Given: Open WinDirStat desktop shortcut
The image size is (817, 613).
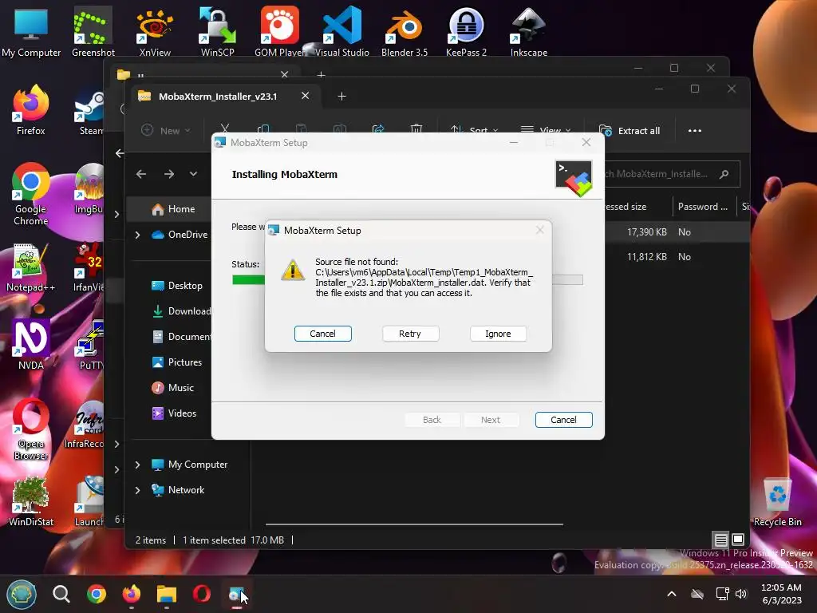Looking at the screenshot, I should pos(31,501).
